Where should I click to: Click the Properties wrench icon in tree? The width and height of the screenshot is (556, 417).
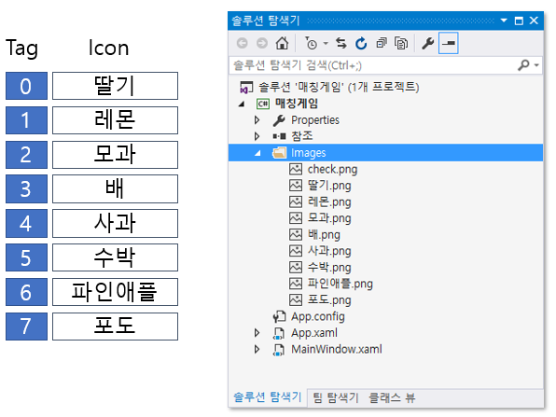coord(279,120)
